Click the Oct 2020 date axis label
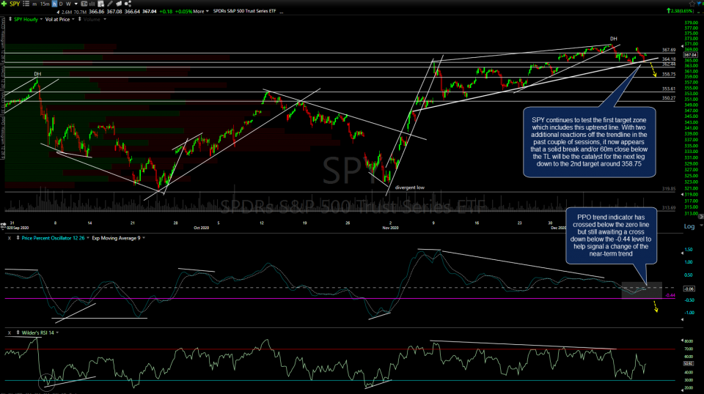Image resolution: width=704 pixels, height=394 pixels. 201,228
